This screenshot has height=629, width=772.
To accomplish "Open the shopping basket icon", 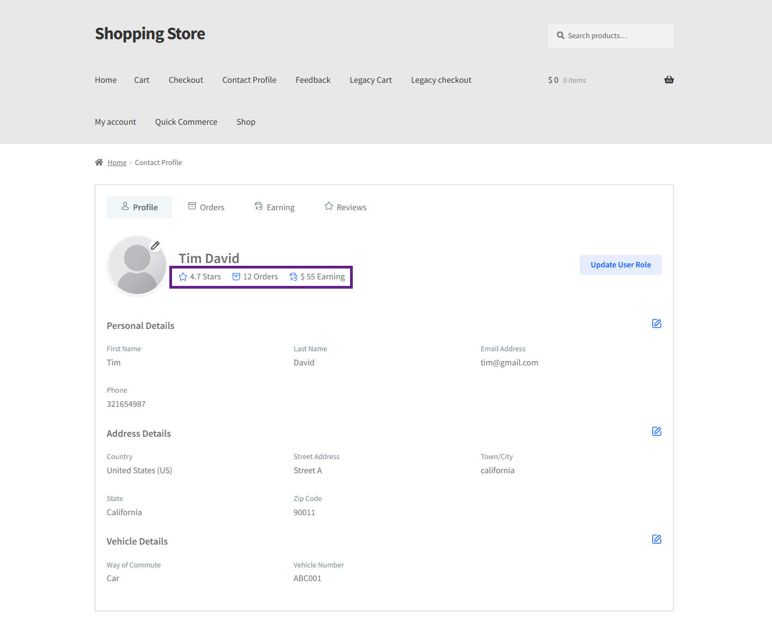I will point(669,80).
